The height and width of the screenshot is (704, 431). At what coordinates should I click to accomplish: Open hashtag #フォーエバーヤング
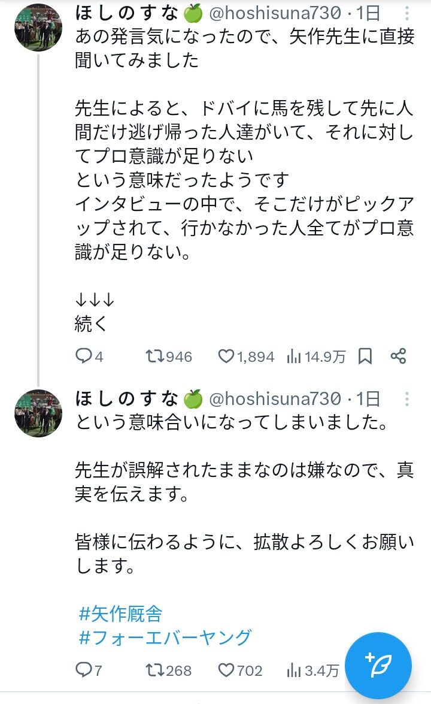(165, 637)
